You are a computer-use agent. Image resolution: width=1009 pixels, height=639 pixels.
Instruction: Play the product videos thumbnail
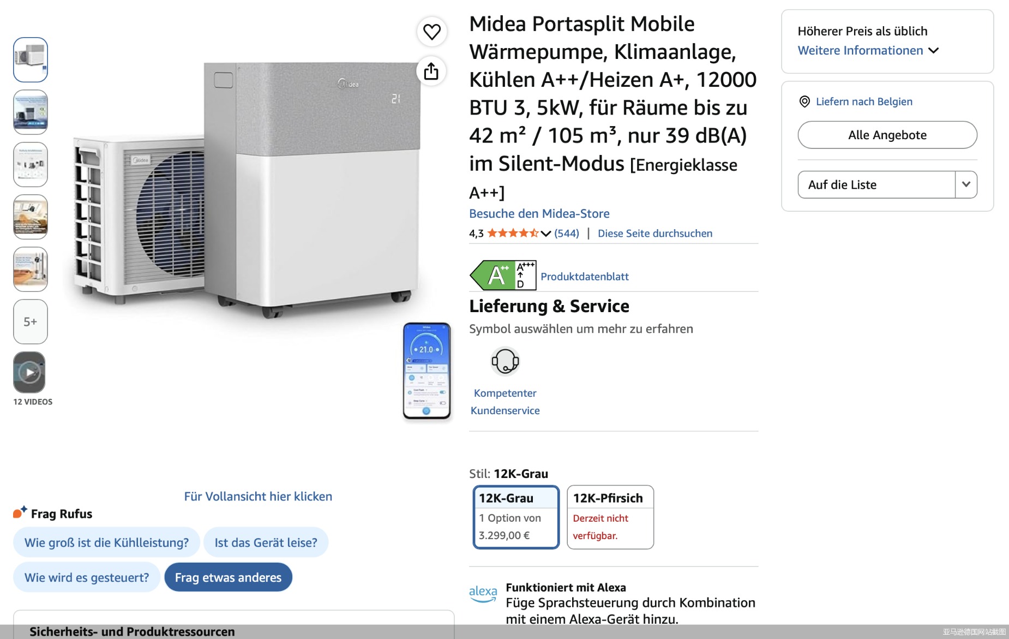click(x=29, y=373)
